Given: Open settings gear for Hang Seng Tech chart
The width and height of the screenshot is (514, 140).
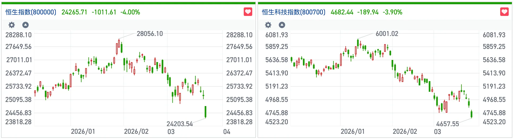Looking at the screenshot, I should tap(268, 25).
